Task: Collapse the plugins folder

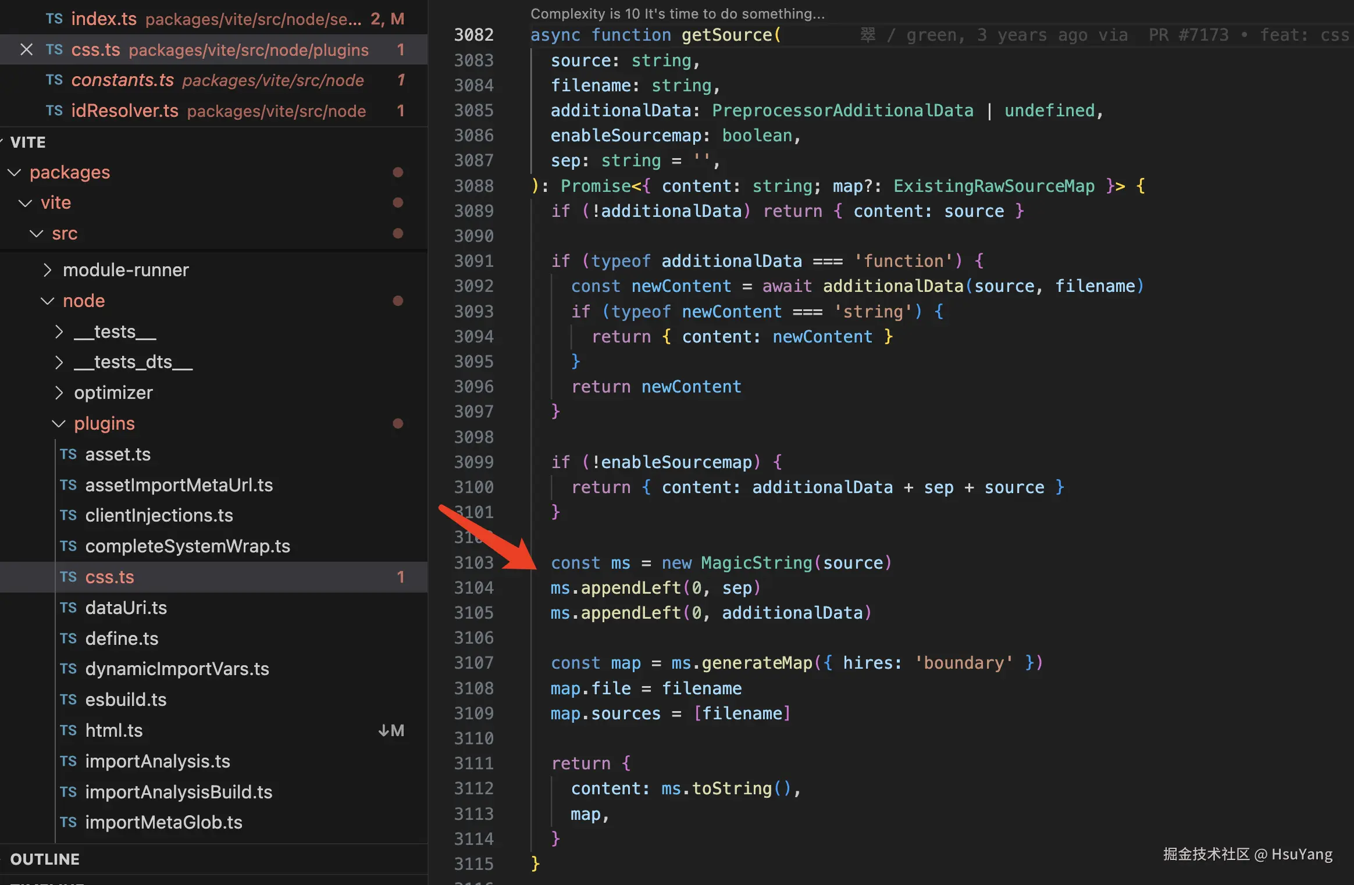Action: 59,423
